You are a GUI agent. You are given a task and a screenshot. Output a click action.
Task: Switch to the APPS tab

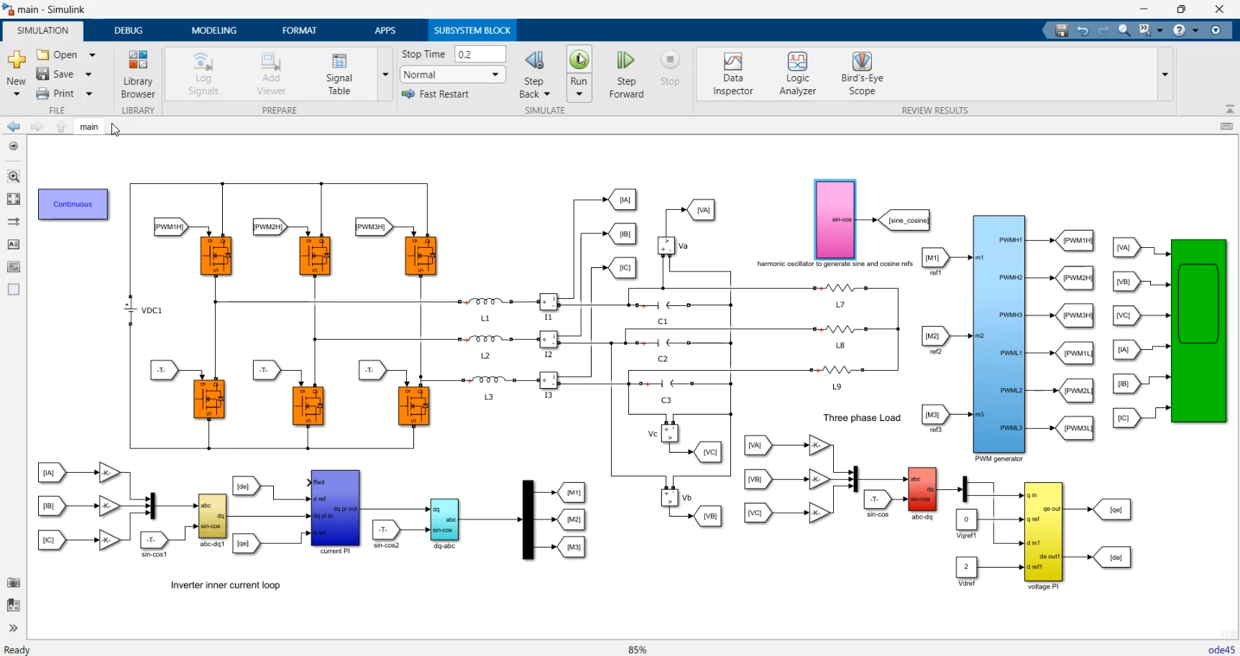[x=385, y=30]
